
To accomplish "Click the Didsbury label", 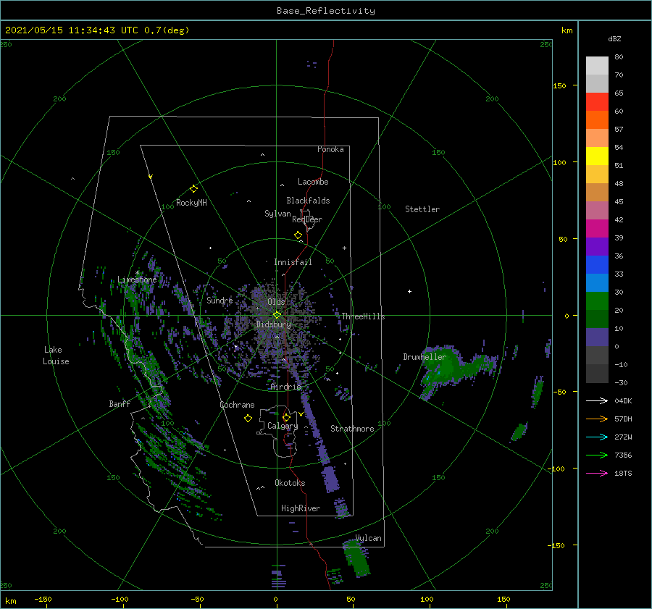I will (273, 324).
